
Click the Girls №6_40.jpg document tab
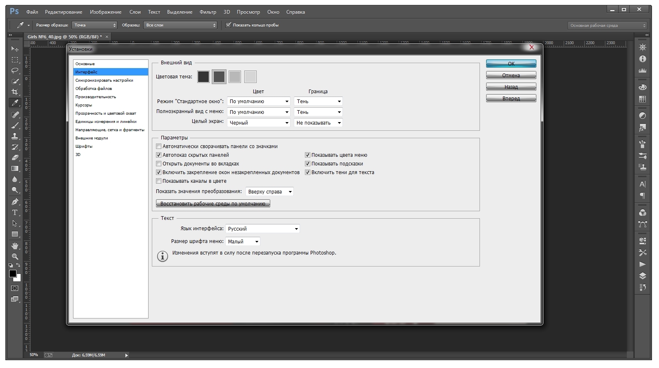pyautogui.click(x=64, y=37)
